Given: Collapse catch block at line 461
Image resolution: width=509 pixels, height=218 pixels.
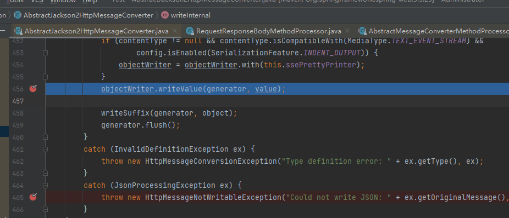Looking at the screenshot, I should pos(46,149).
